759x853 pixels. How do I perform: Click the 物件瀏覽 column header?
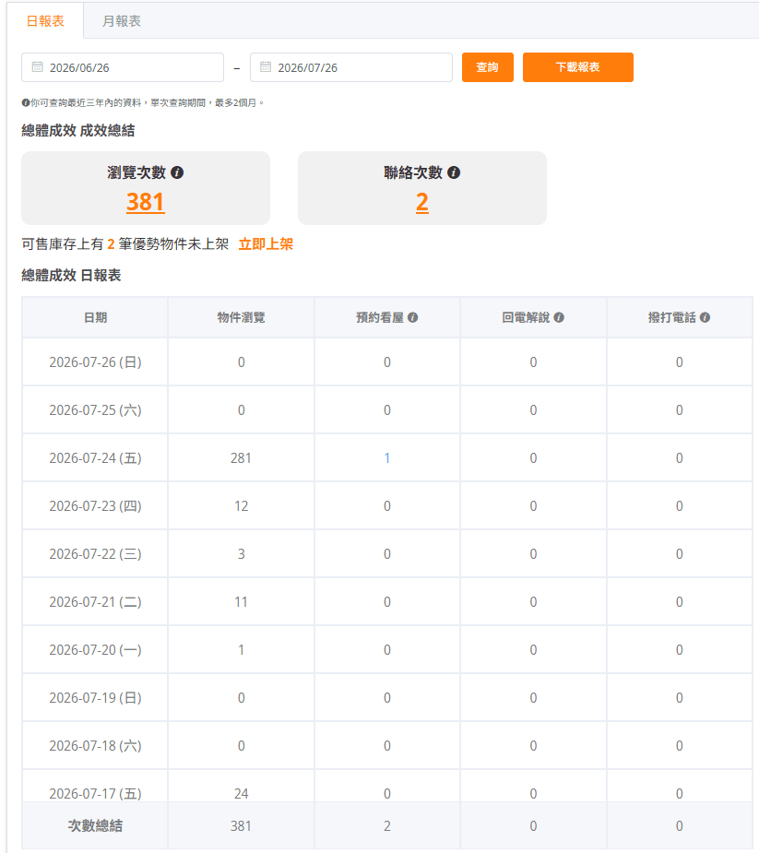tap(241, 317)
